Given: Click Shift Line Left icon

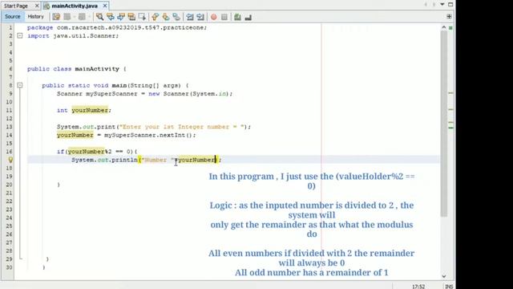Looking at the screenshot, I should [x=190, y=17].
